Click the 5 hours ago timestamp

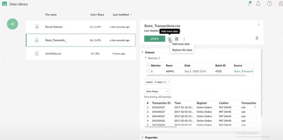coord(119,54)
